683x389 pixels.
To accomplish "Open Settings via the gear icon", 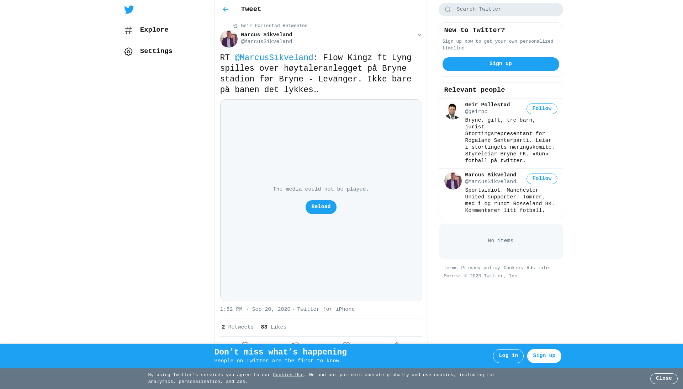I will 128,52.
